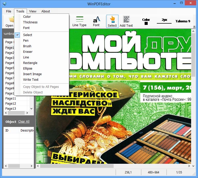Click the Open folder toolbar button
198x178 pixels.
(x=10, y=21)
